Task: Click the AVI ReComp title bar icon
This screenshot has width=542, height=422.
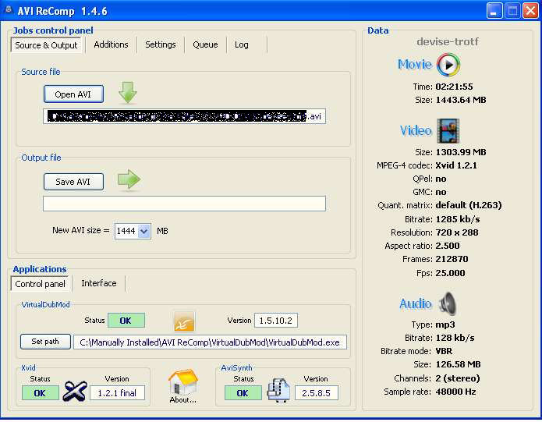Action: tap(9, 10)
